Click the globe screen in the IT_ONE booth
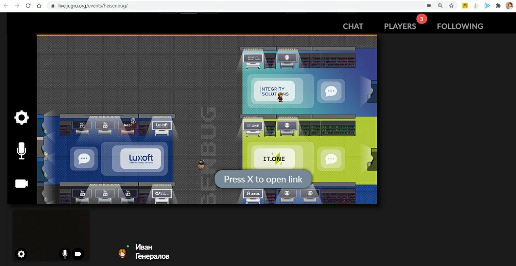Image resolution: width=516 pixels, height=266 pixels. pos(287,127)
